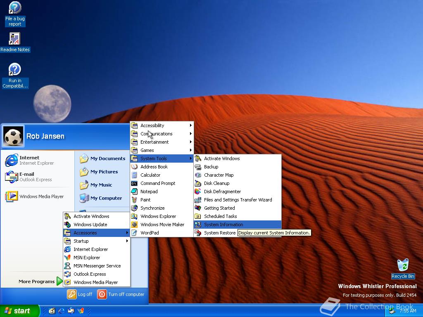The height and width of the screenshot is (317, 423).
Task: Select Synchronize menu item
Action: [162, 208]
